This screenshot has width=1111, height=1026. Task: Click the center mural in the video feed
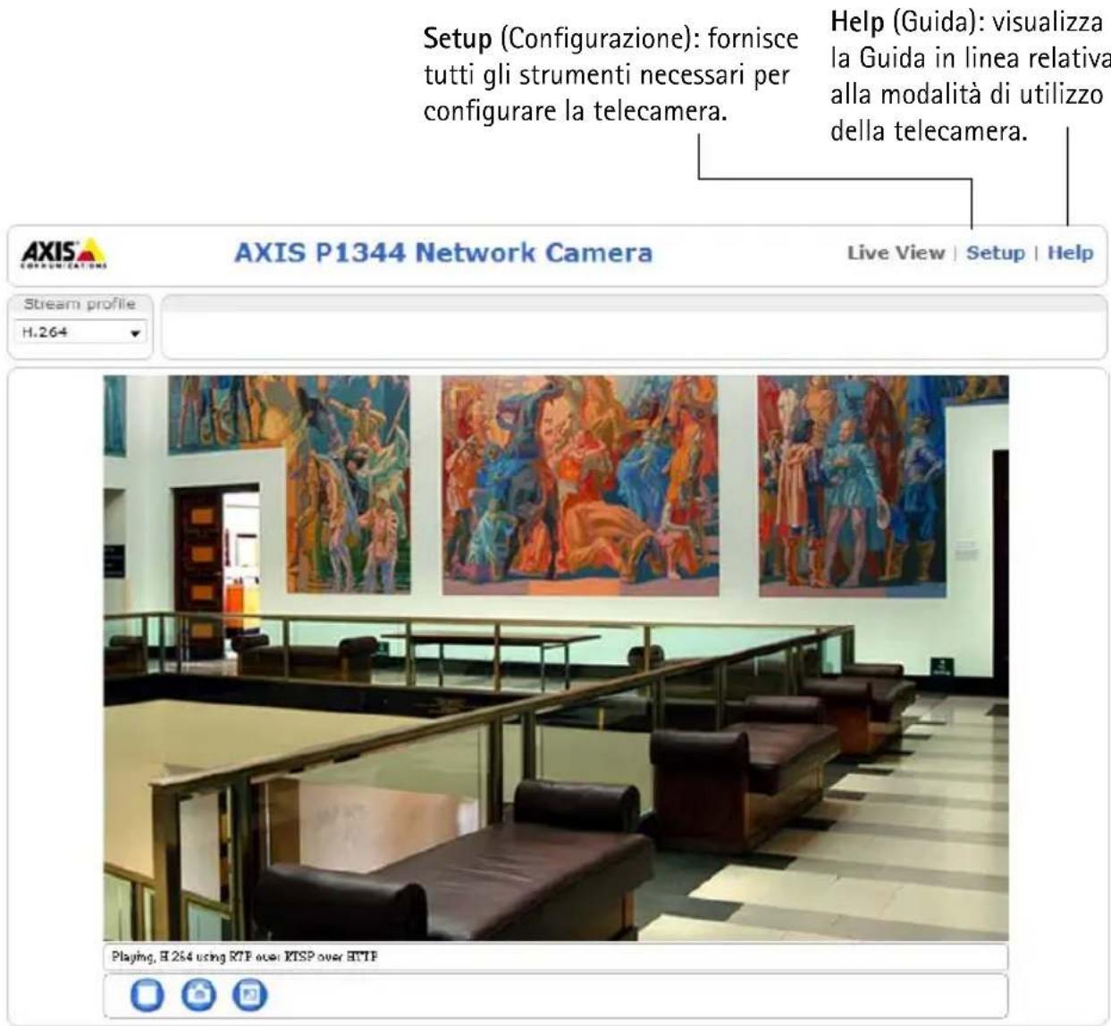tap(580, 484)
